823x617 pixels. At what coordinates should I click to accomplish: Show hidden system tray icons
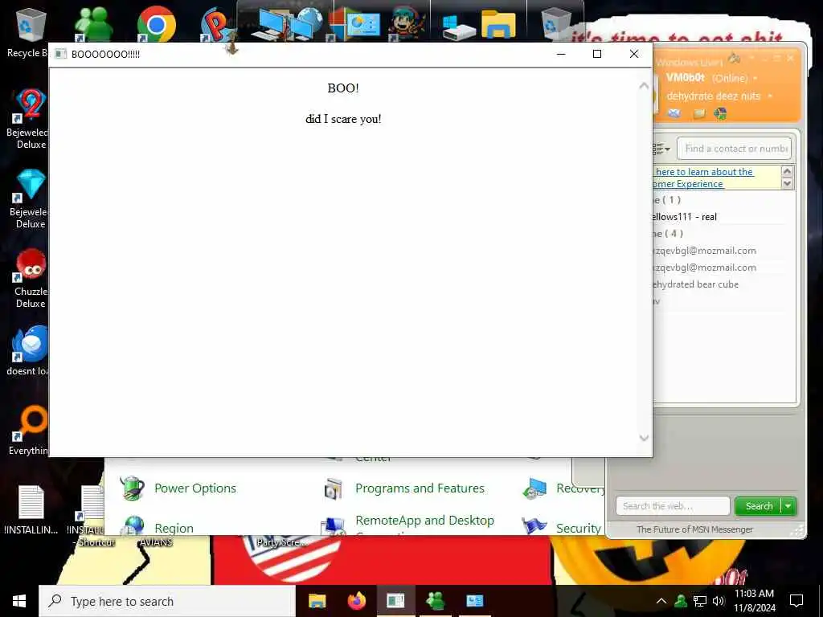(x=661, y=601)
